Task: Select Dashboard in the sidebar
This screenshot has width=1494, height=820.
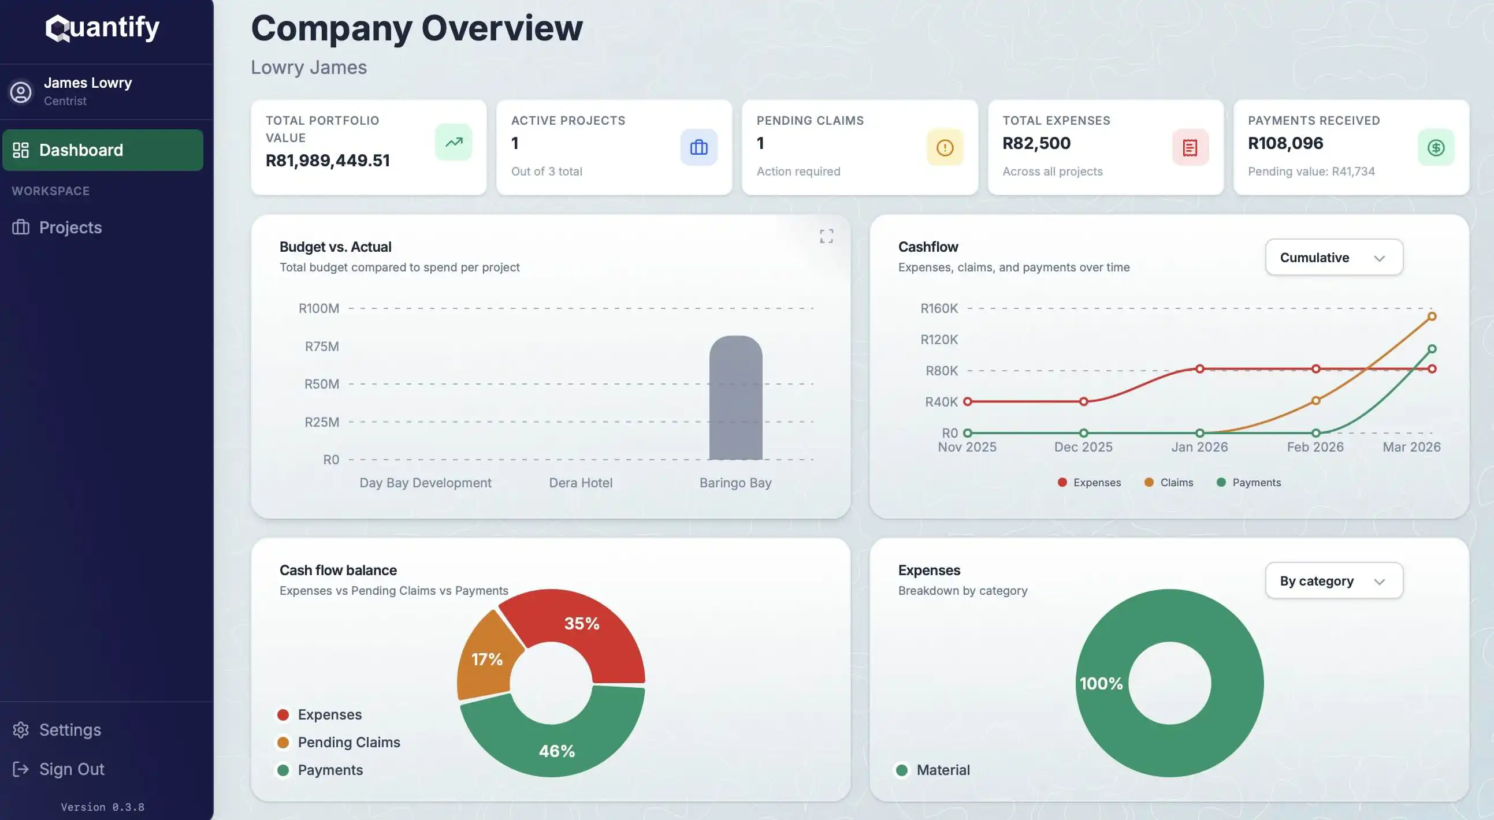Action: click(x=81, y=150)
